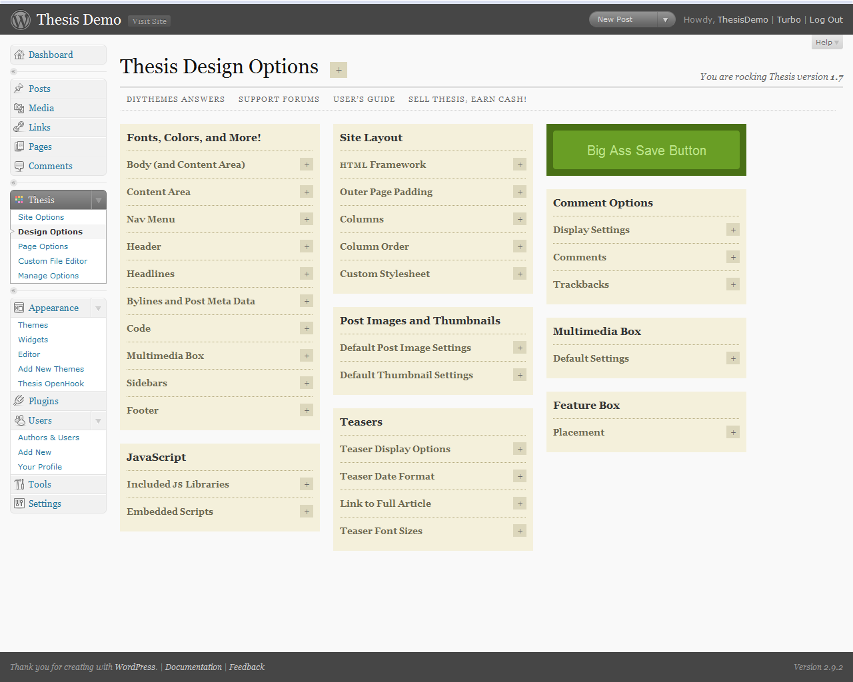Expand the Header options
853x682 pixels.
(307, 246)
